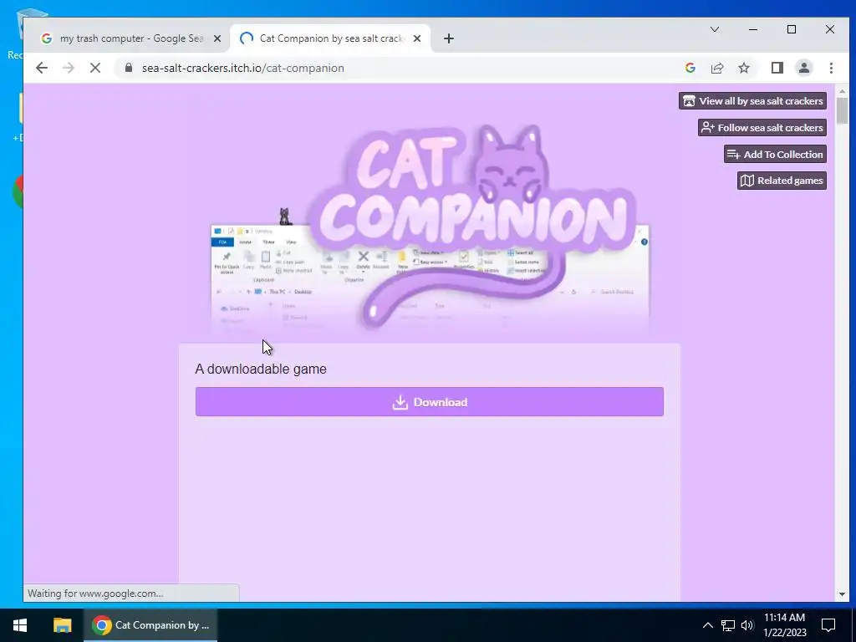Open a new browser tab
Screen dimensions: 856x642
pos(448,38)
